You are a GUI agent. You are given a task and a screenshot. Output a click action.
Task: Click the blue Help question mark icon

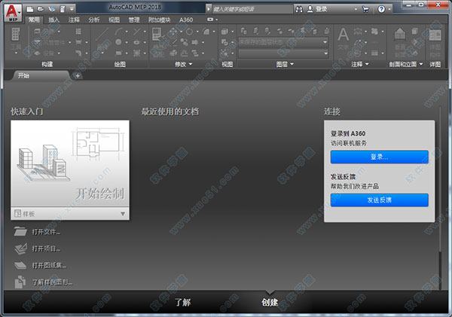(x=381, y=9)
